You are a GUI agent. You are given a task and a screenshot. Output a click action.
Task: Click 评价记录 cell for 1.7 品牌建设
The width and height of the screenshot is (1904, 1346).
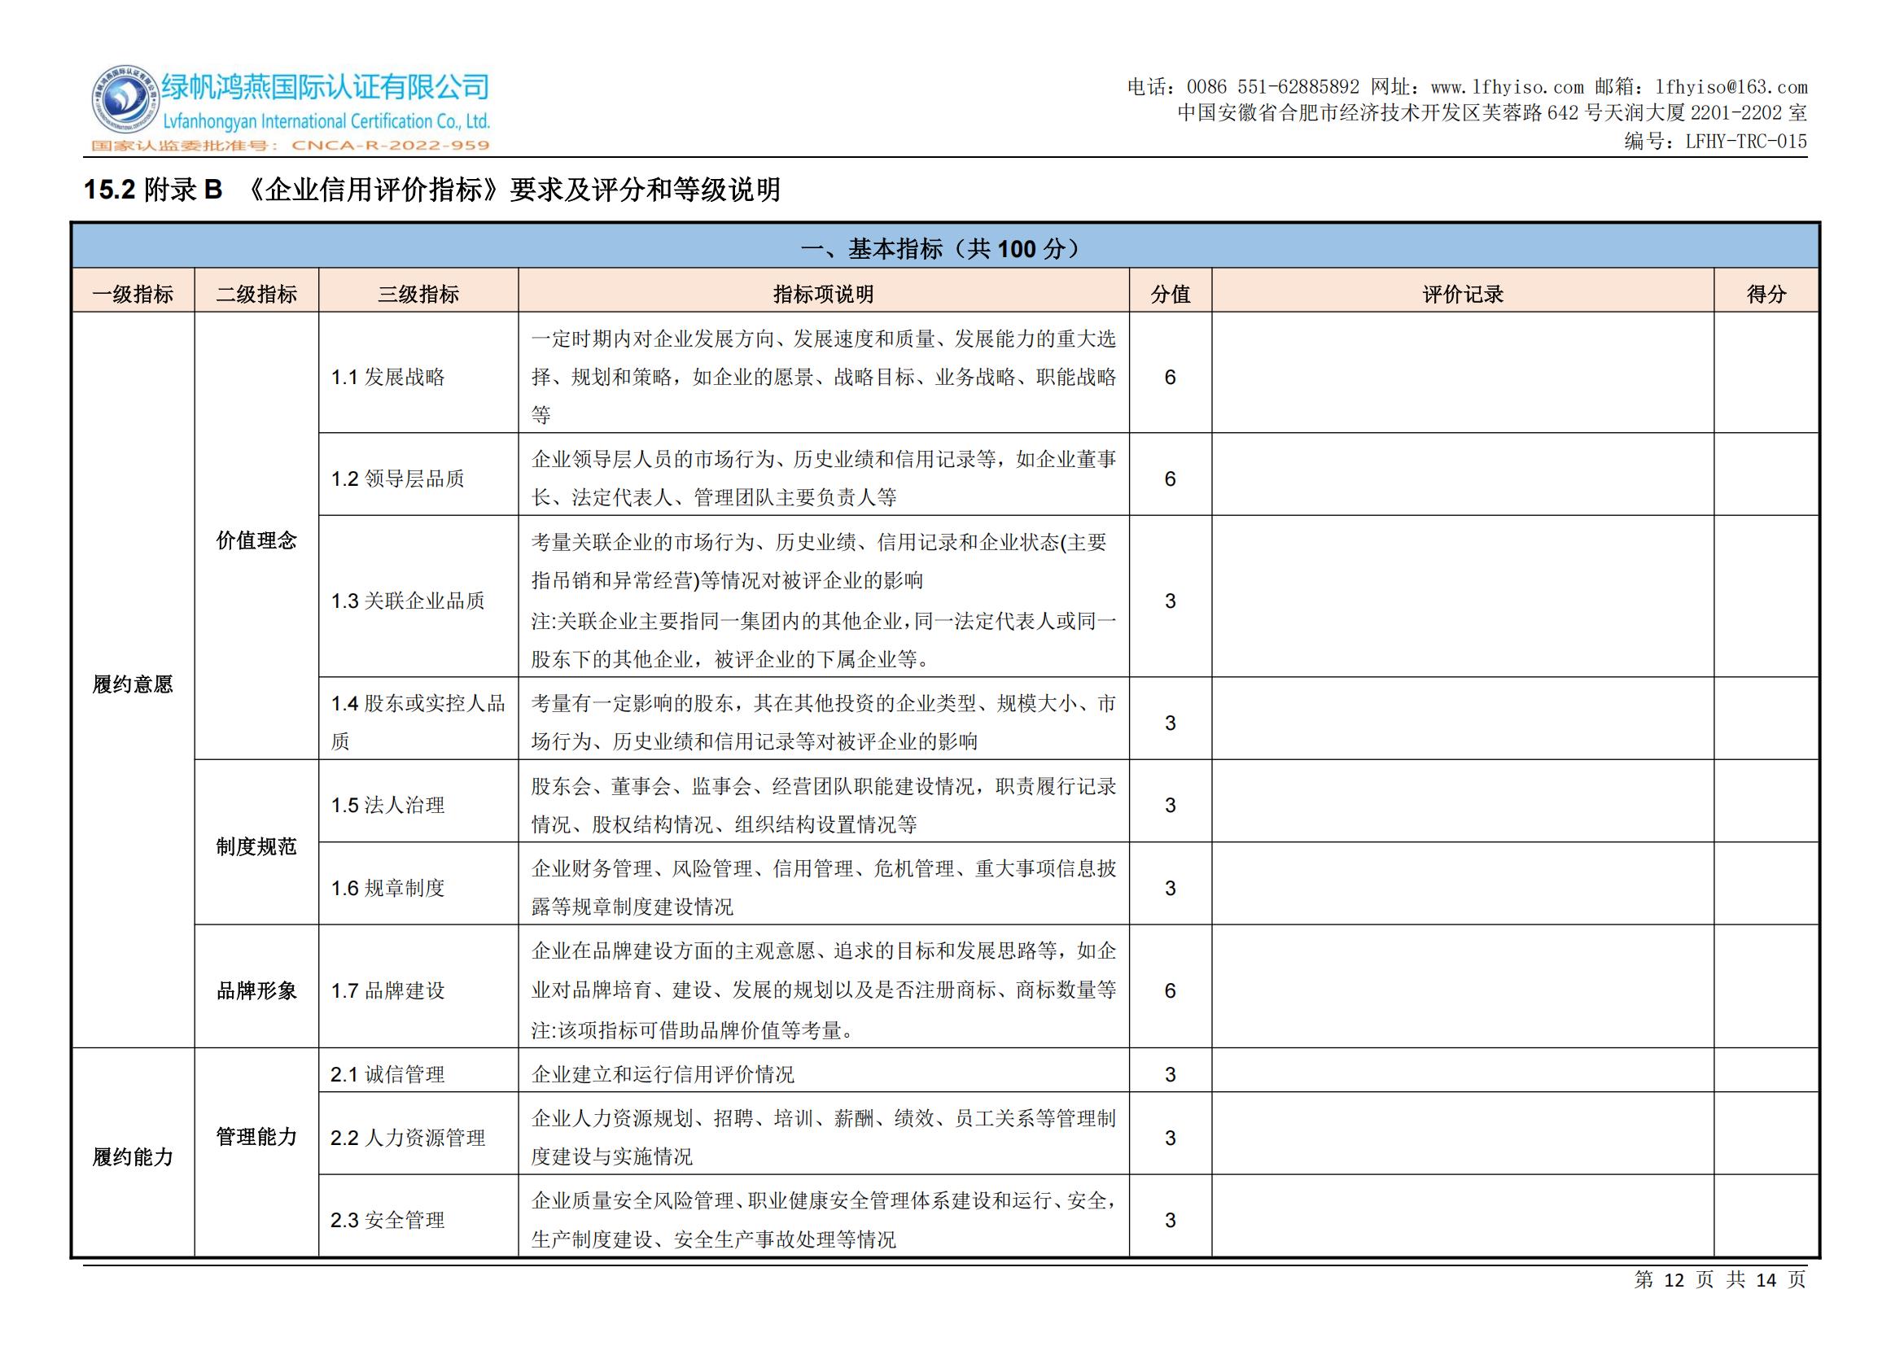[x=1463, y=986]
